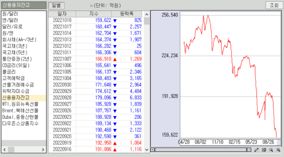Click the 일자 column header
The width and height of the screenshot is (284, 157).
[x=62, y=14]
